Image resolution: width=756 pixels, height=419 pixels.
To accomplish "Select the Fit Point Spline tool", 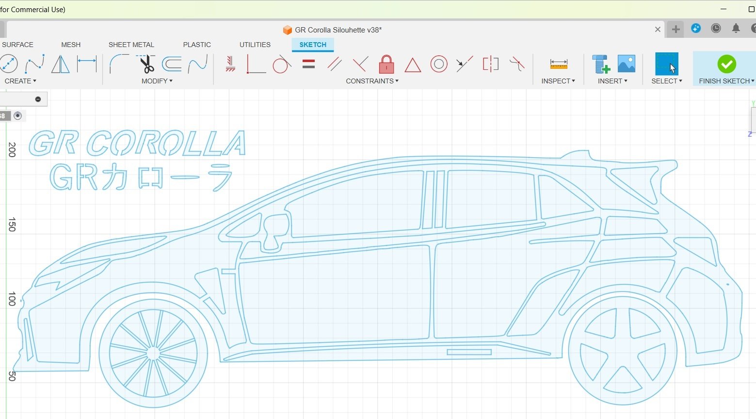I will point(34,64).
